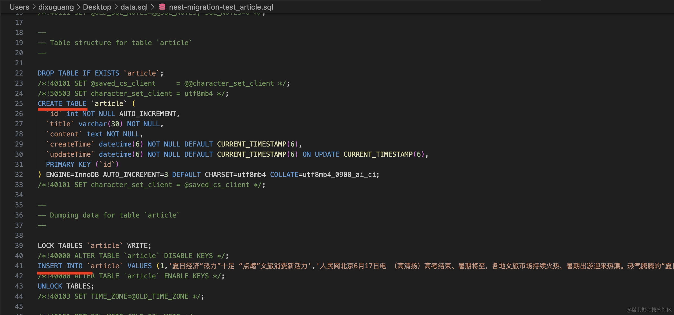Click the `updateTime` column name

pyautogui.click(x=70, y=154)
